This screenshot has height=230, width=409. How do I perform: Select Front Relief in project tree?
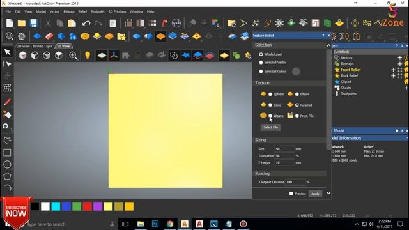351,70
